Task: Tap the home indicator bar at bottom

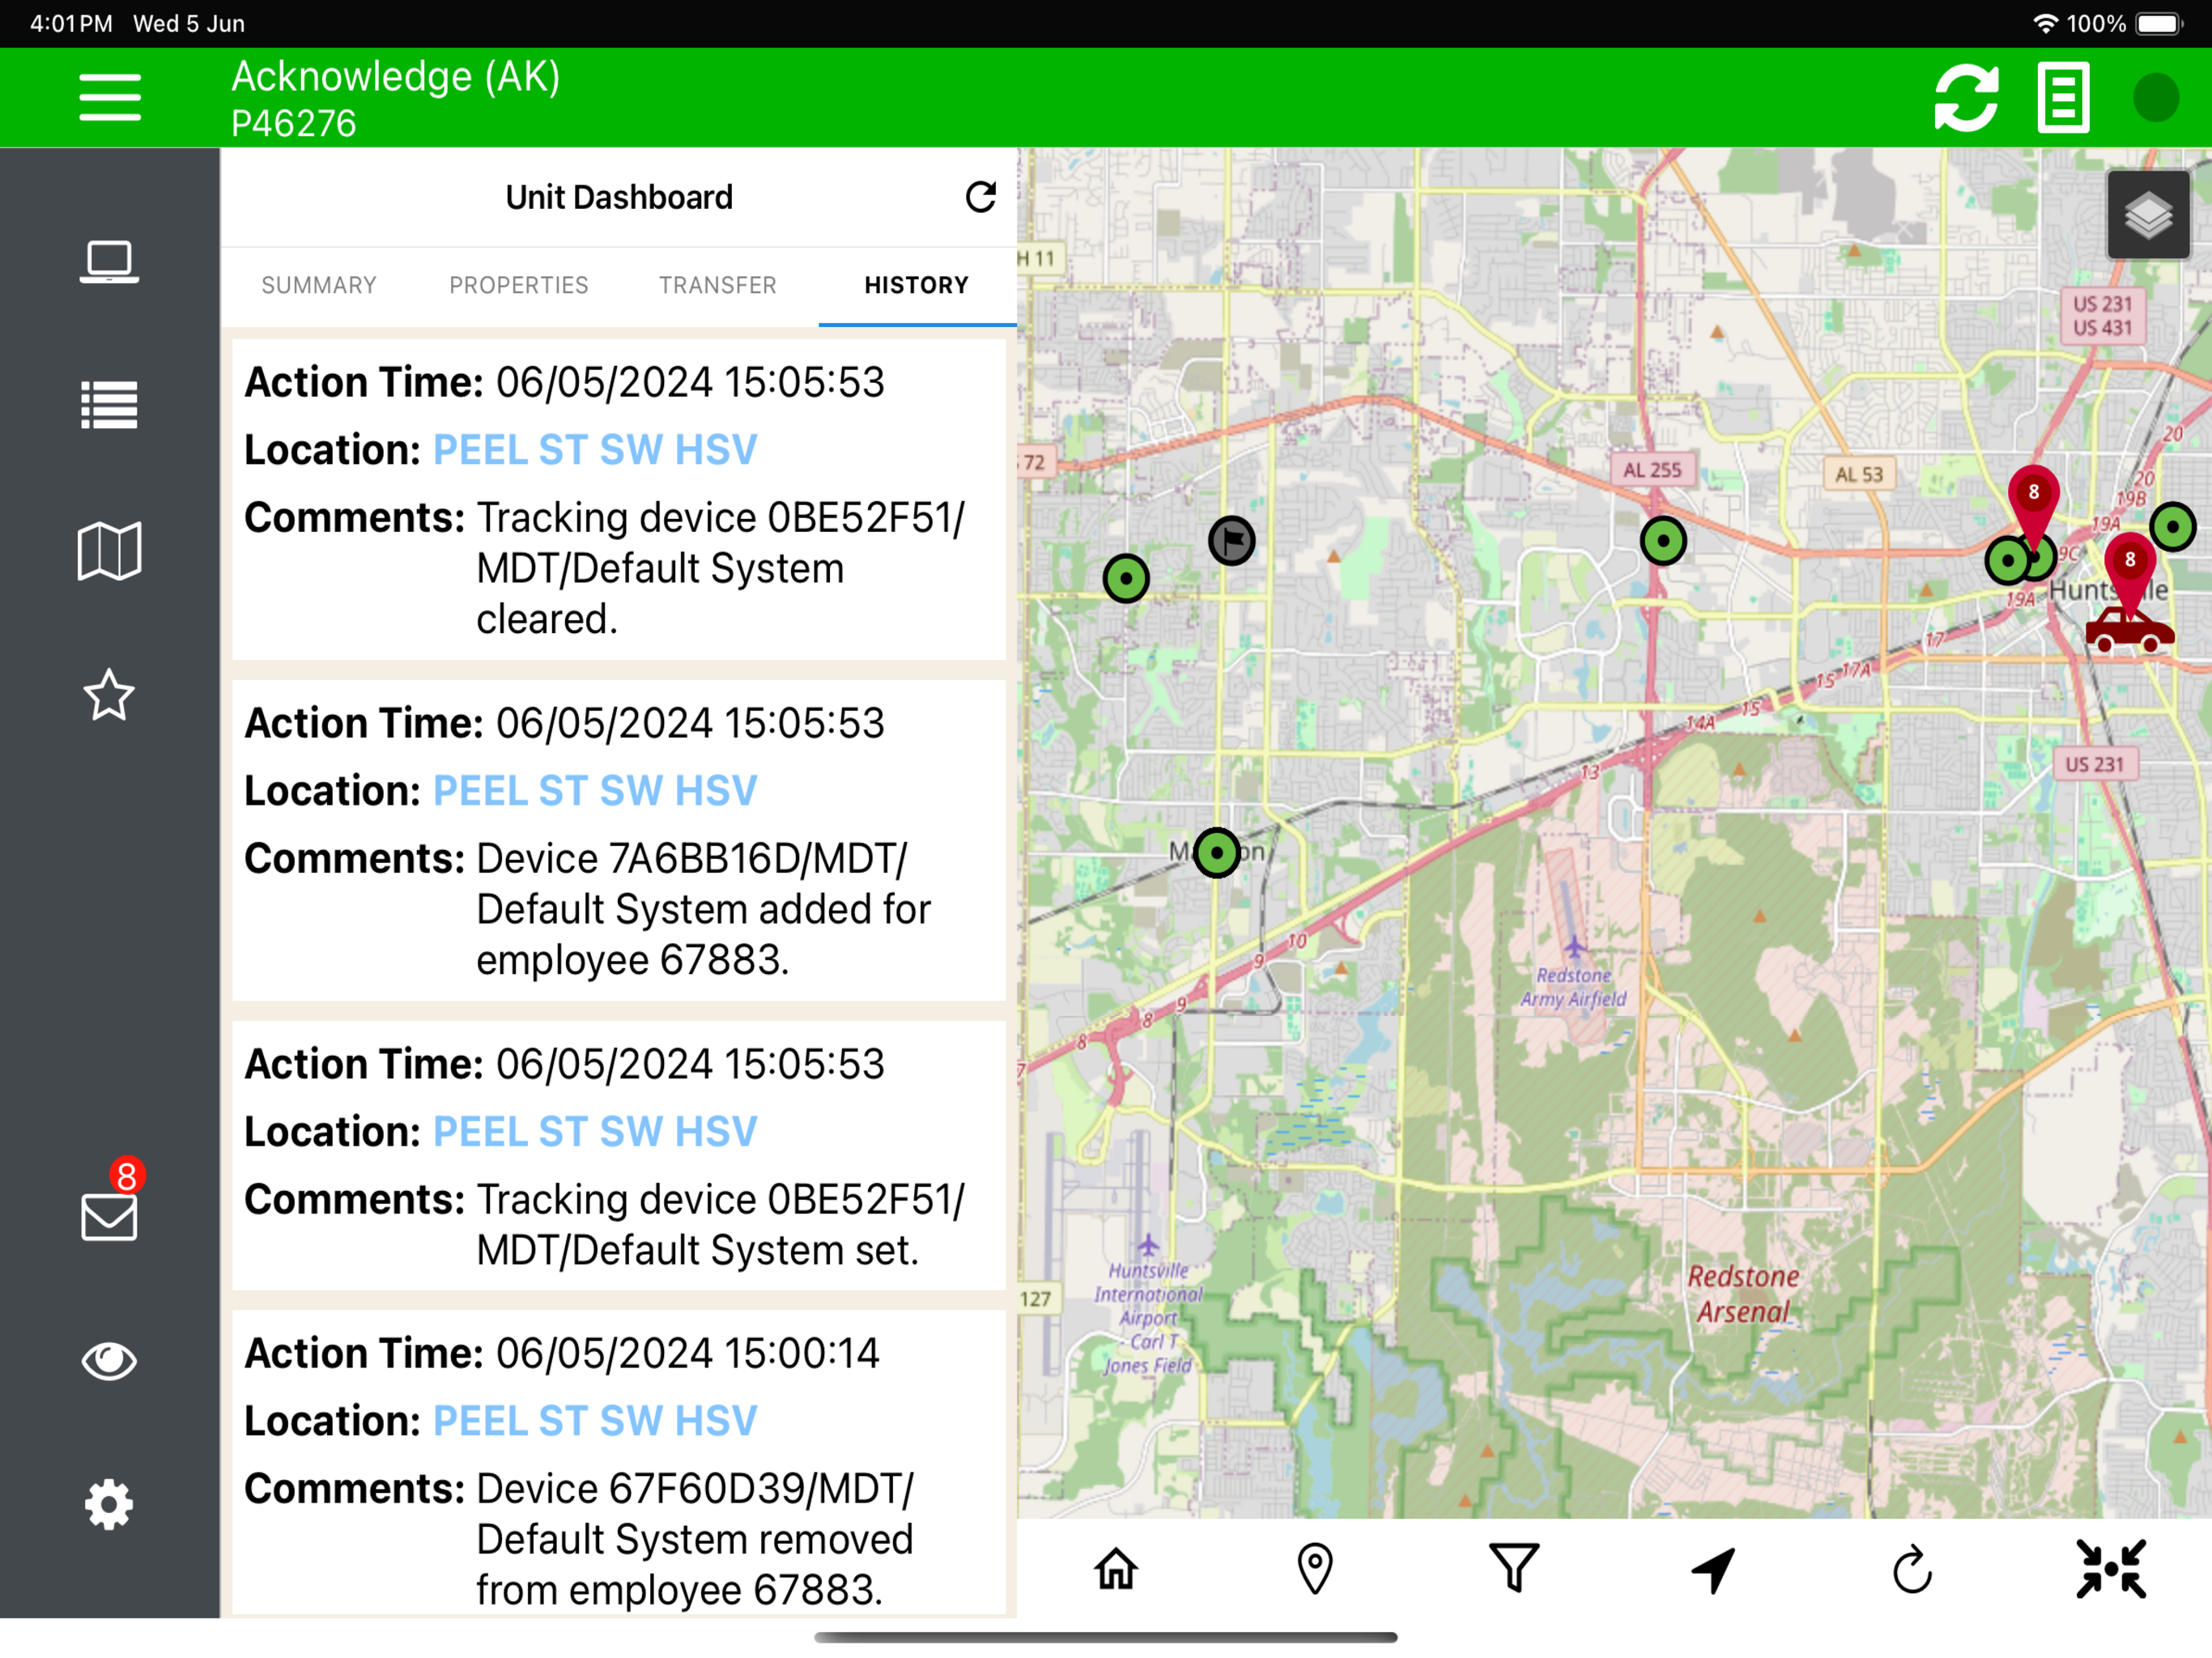Action: [1106, 1638]
